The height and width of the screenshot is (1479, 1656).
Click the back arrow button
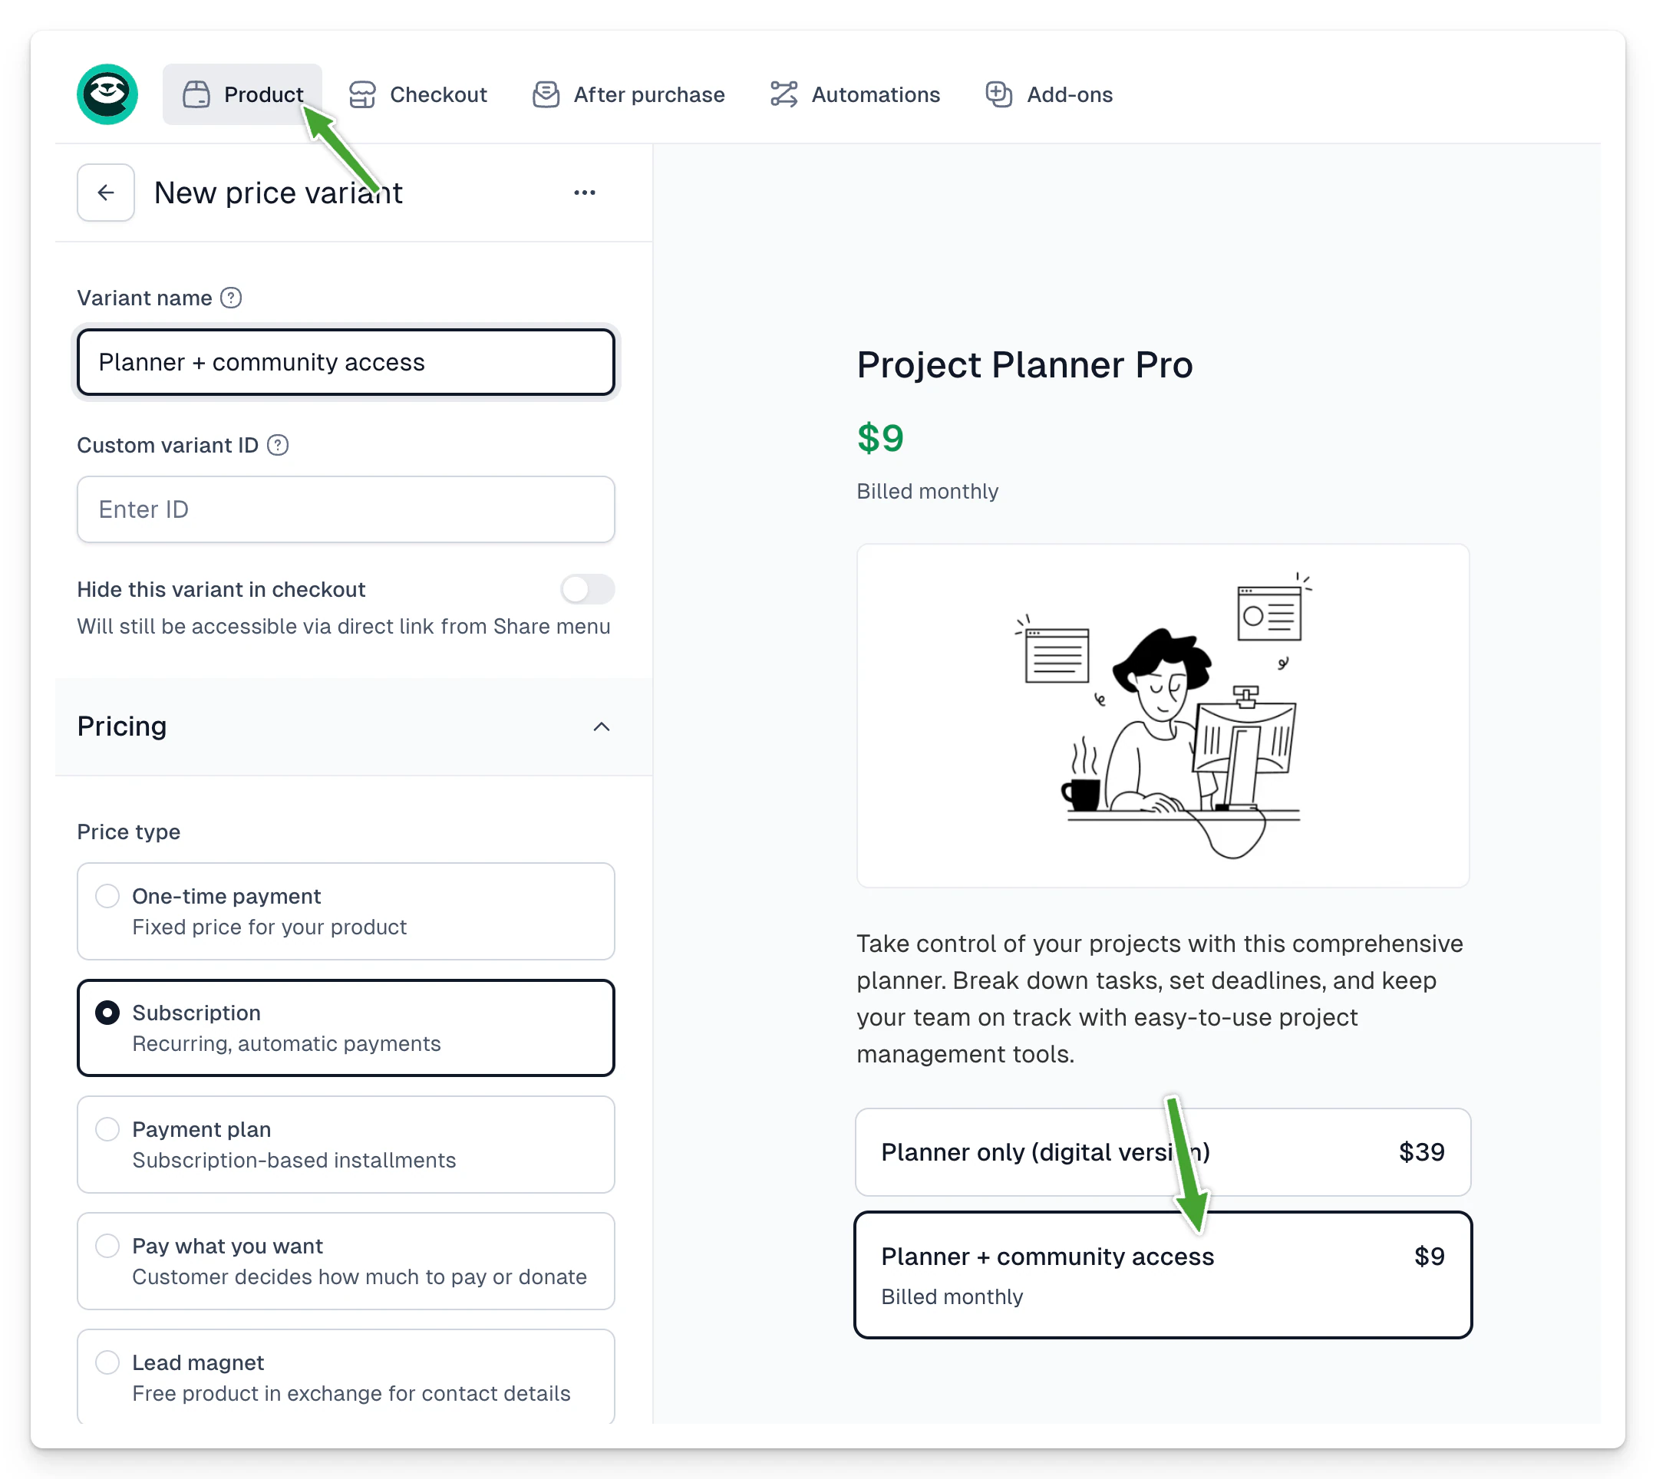106,193
